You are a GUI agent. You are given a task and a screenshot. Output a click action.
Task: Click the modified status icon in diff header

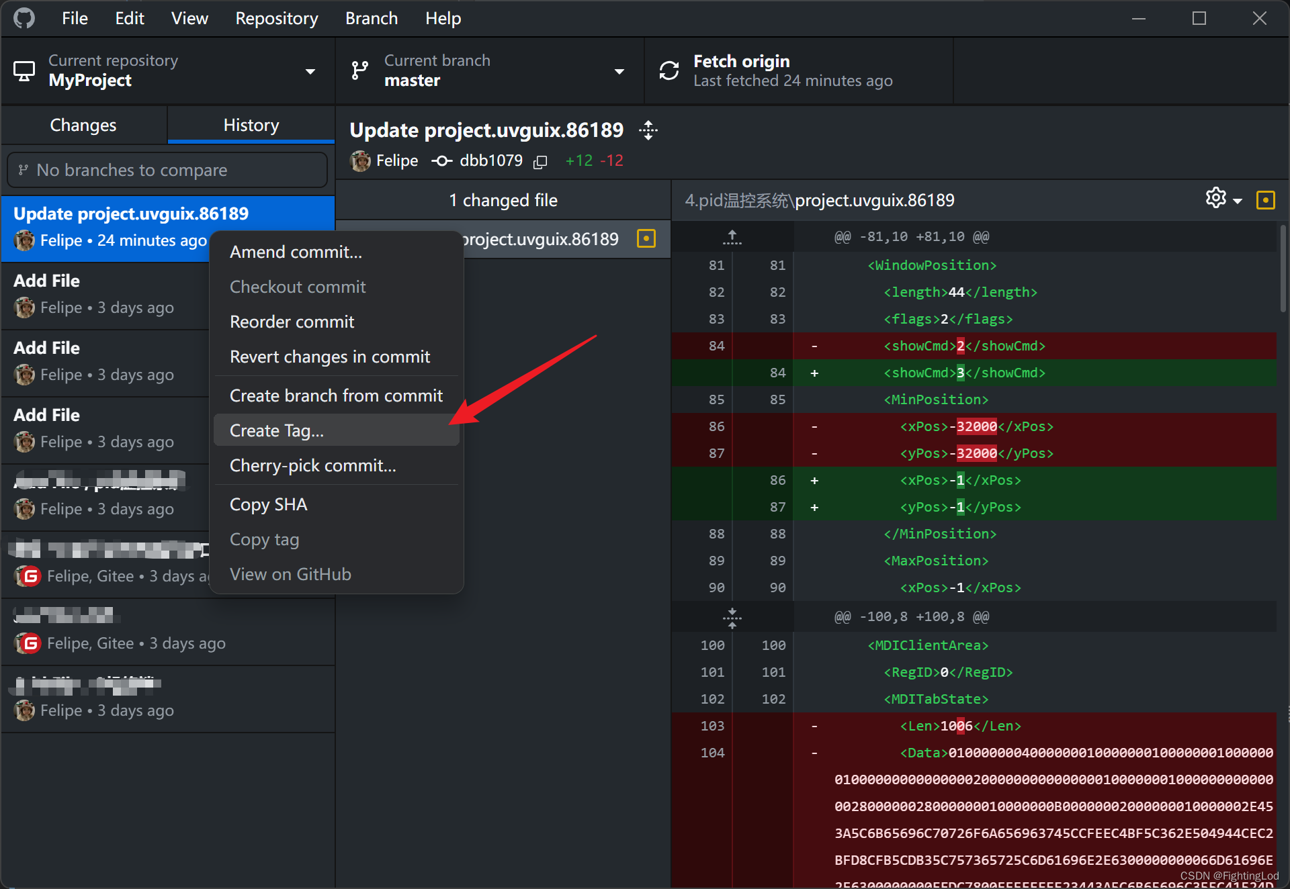tap(1265, 200)
